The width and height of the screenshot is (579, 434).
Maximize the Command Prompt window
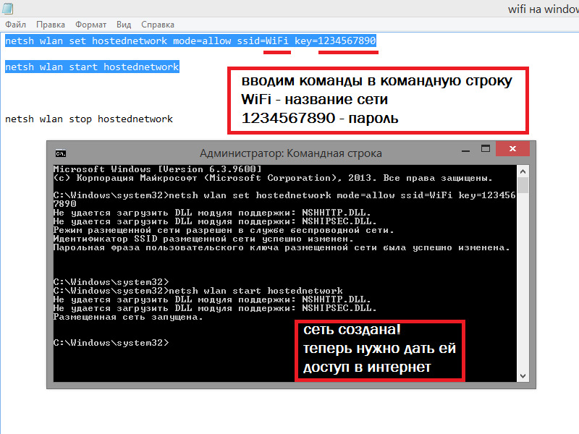486,148
